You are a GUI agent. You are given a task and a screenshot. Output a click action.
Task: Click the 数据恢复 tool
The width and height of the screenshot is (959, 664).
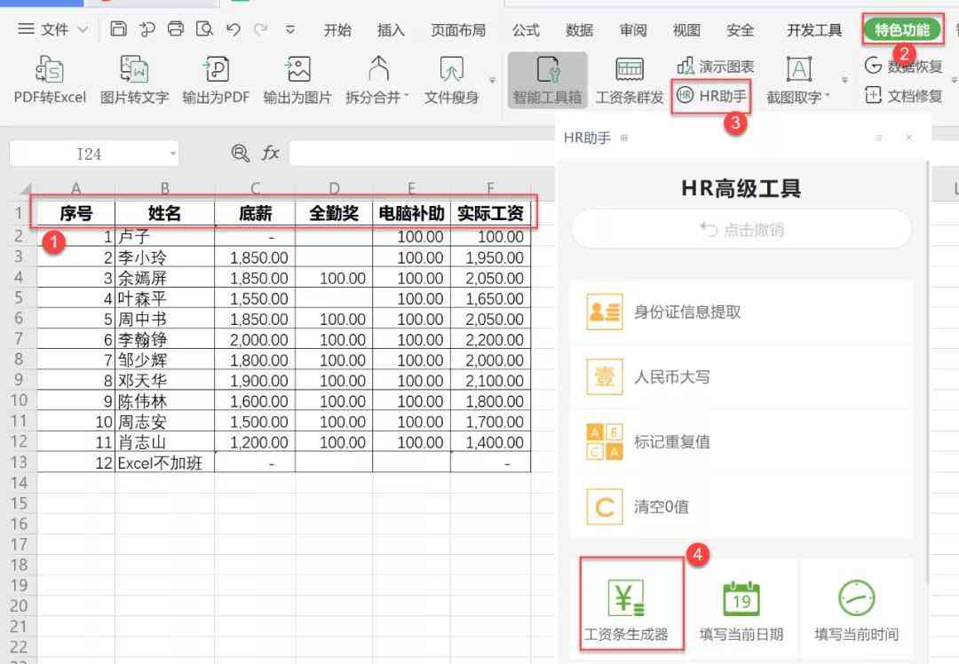click(x=903, y=66)
